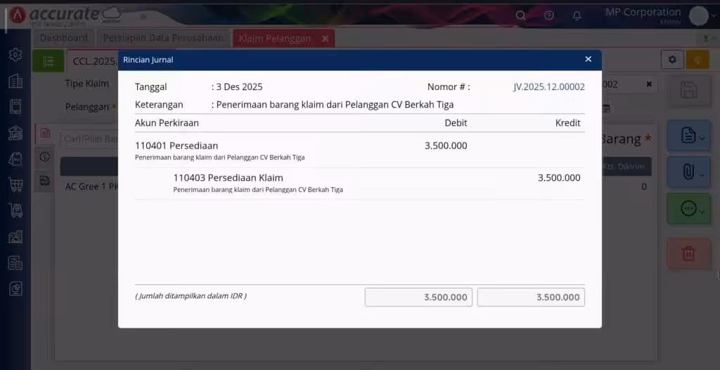Click the Cari/Pilih Barang search field
The height and width of the screenshot is (370, 720).
pos(90,139)
